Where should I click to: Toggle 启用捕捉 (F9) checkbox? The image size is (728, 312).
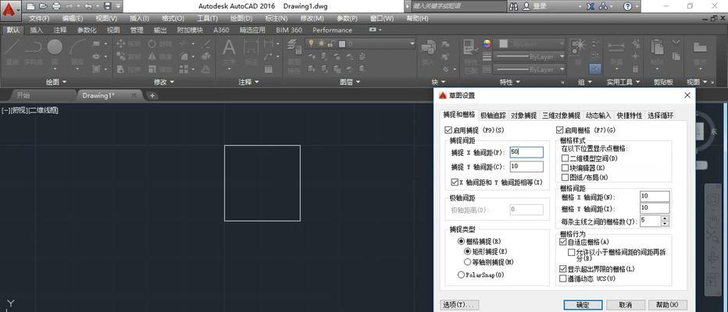click(448, 130)
